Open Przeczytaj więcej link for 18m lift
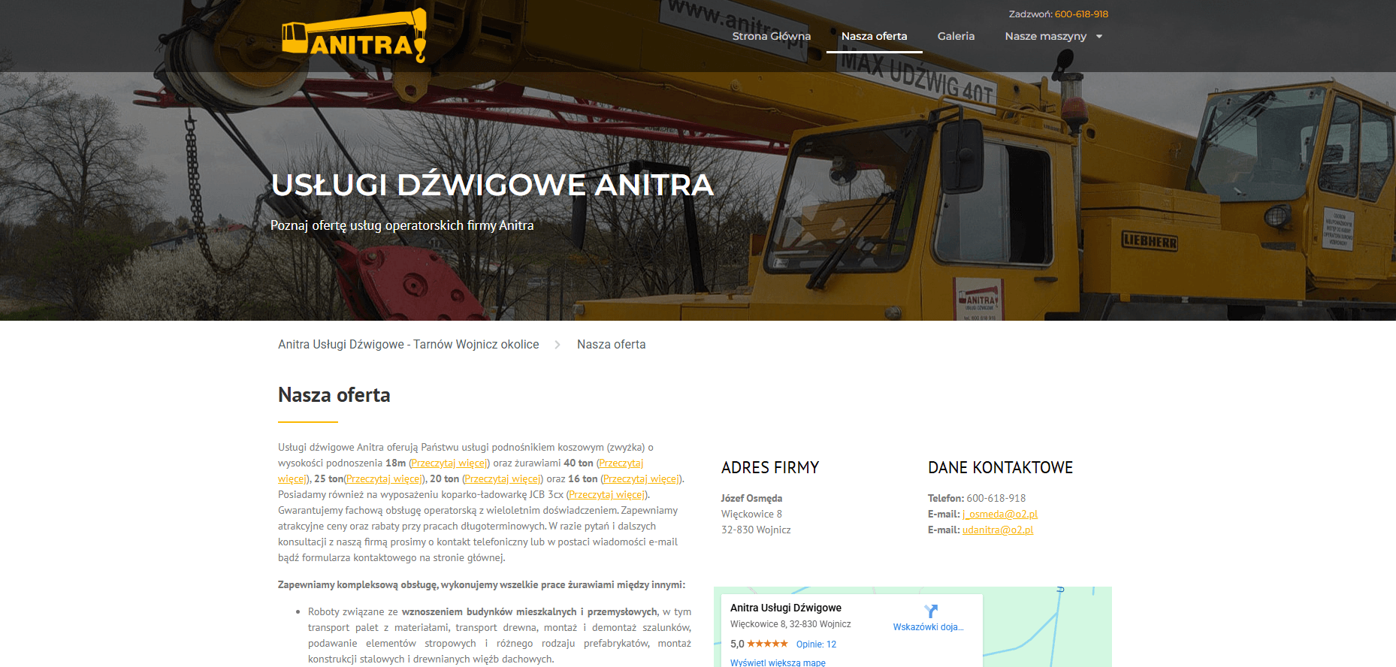Image resolution: width=1396 pixels, height=667 pixels. [449, 463]
